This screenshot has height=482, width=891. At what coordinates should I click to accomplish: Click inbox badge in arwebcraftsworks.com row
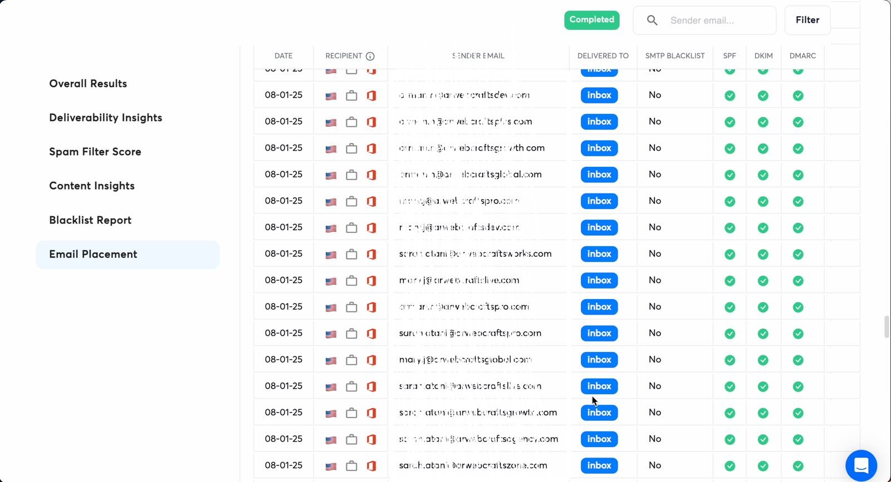click(599, 254)
